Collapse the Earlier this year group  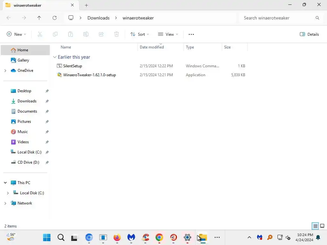(55, 57)
